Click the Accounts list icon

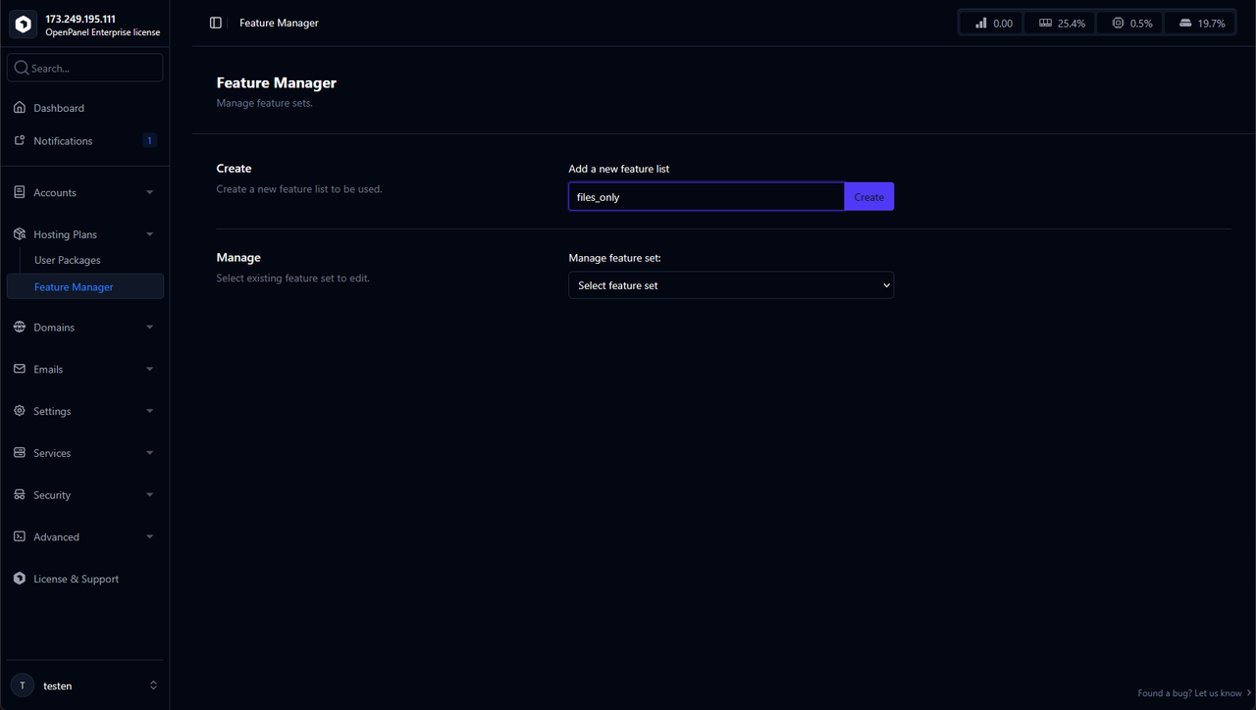(x=20, y=193)
